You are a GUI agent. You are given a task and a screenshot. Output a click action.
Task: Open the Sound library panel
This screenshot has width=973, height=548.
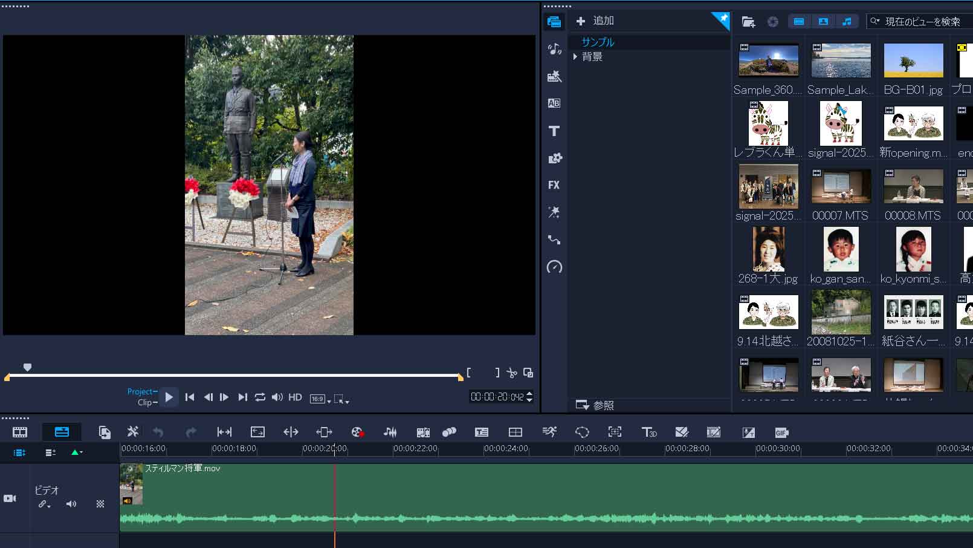[554, 49]
